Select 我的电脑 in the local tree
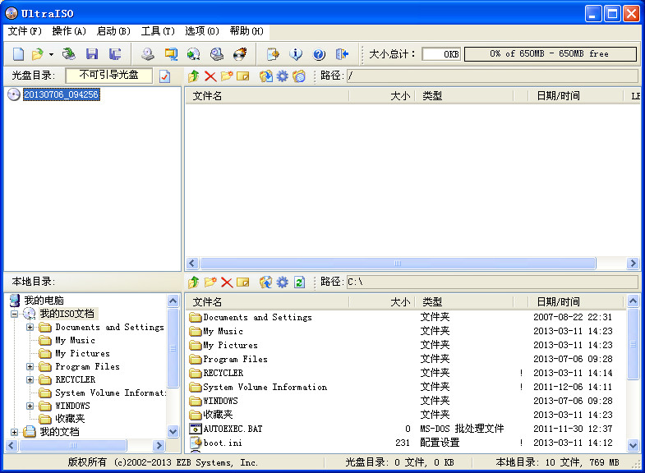The image size is (645, 473). 44,301
